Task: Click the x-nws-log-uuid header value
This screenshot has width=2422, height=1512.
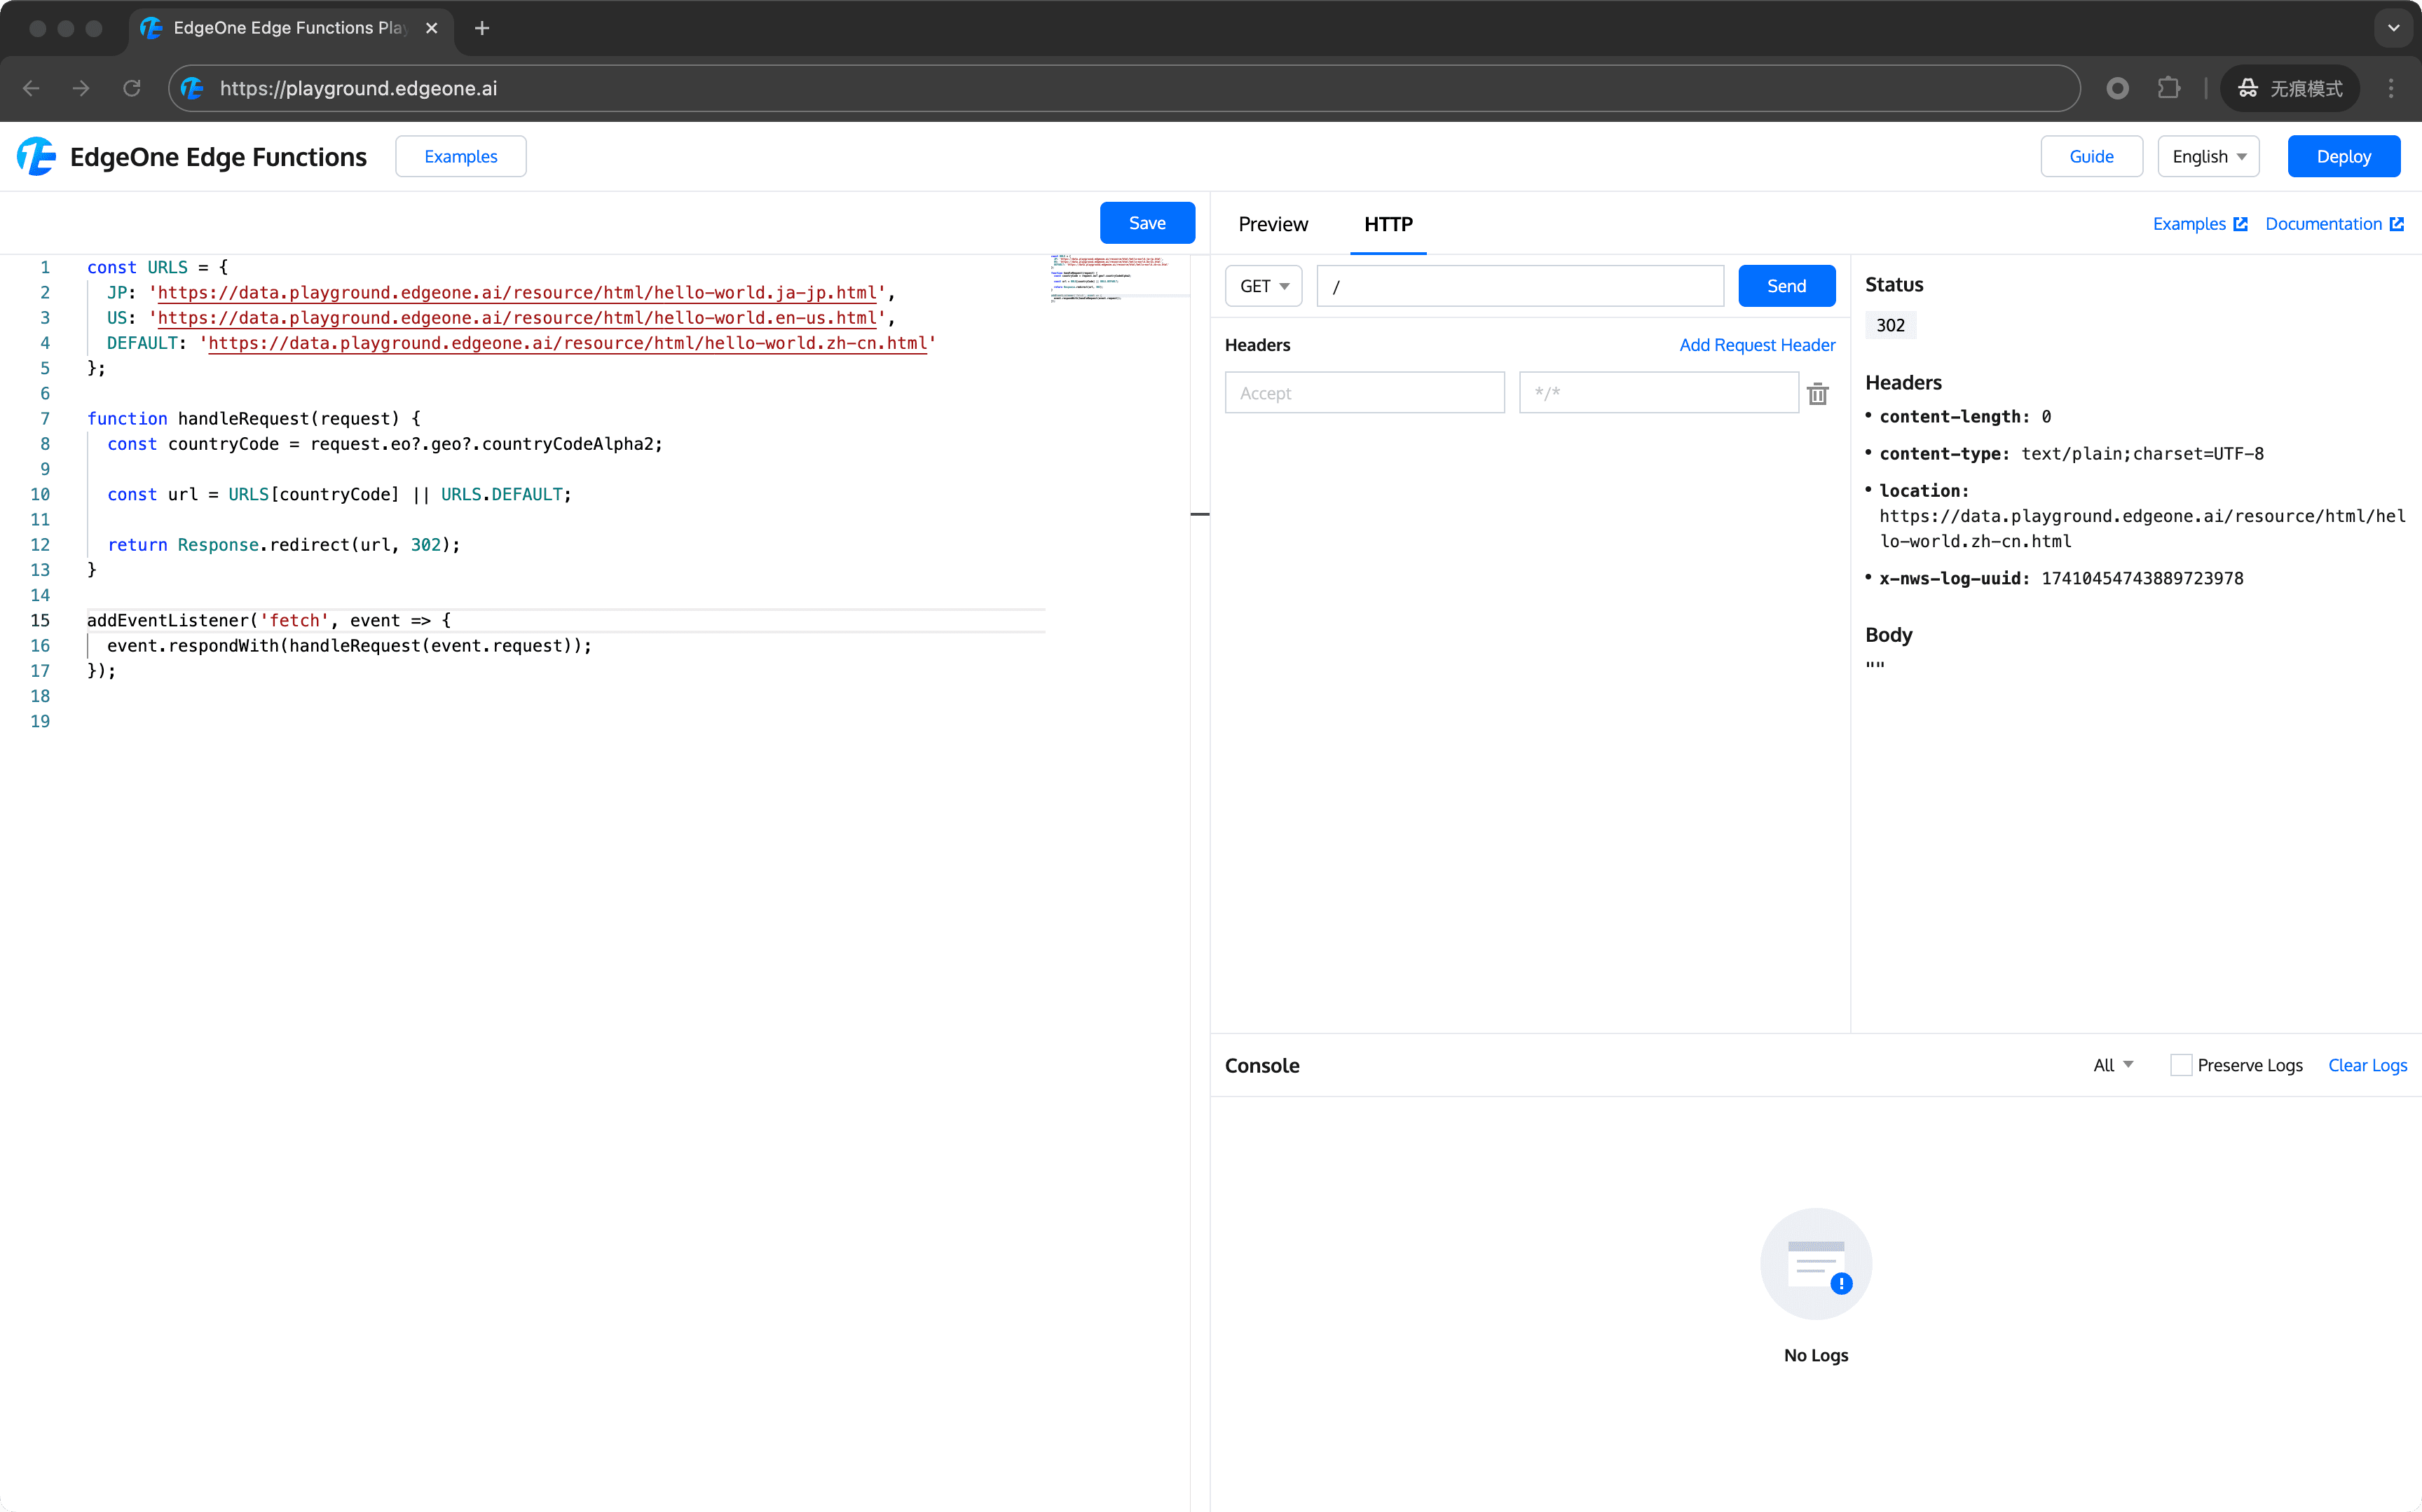Action: [x=2142, y=579]
